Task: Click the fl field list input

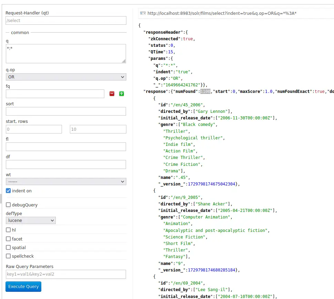Action: 66,147
